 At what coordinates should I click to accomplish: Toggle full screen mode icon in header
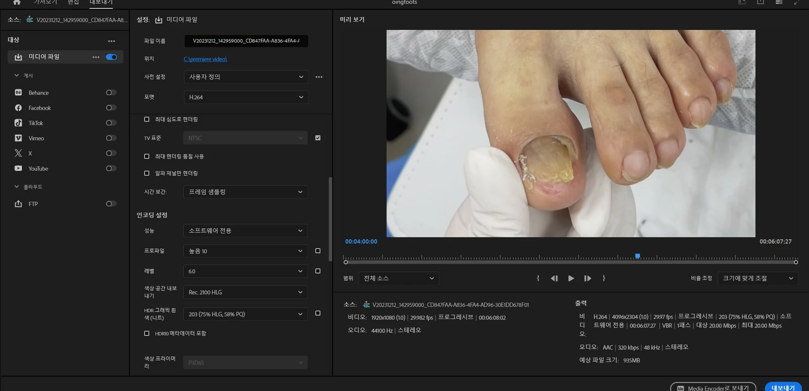[x=796, y=2]
